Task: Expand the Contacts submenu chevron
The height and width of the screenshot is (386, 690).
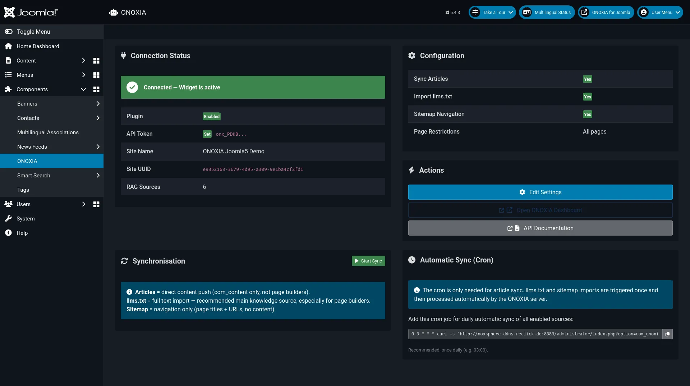Action: [x=98, y=118]
